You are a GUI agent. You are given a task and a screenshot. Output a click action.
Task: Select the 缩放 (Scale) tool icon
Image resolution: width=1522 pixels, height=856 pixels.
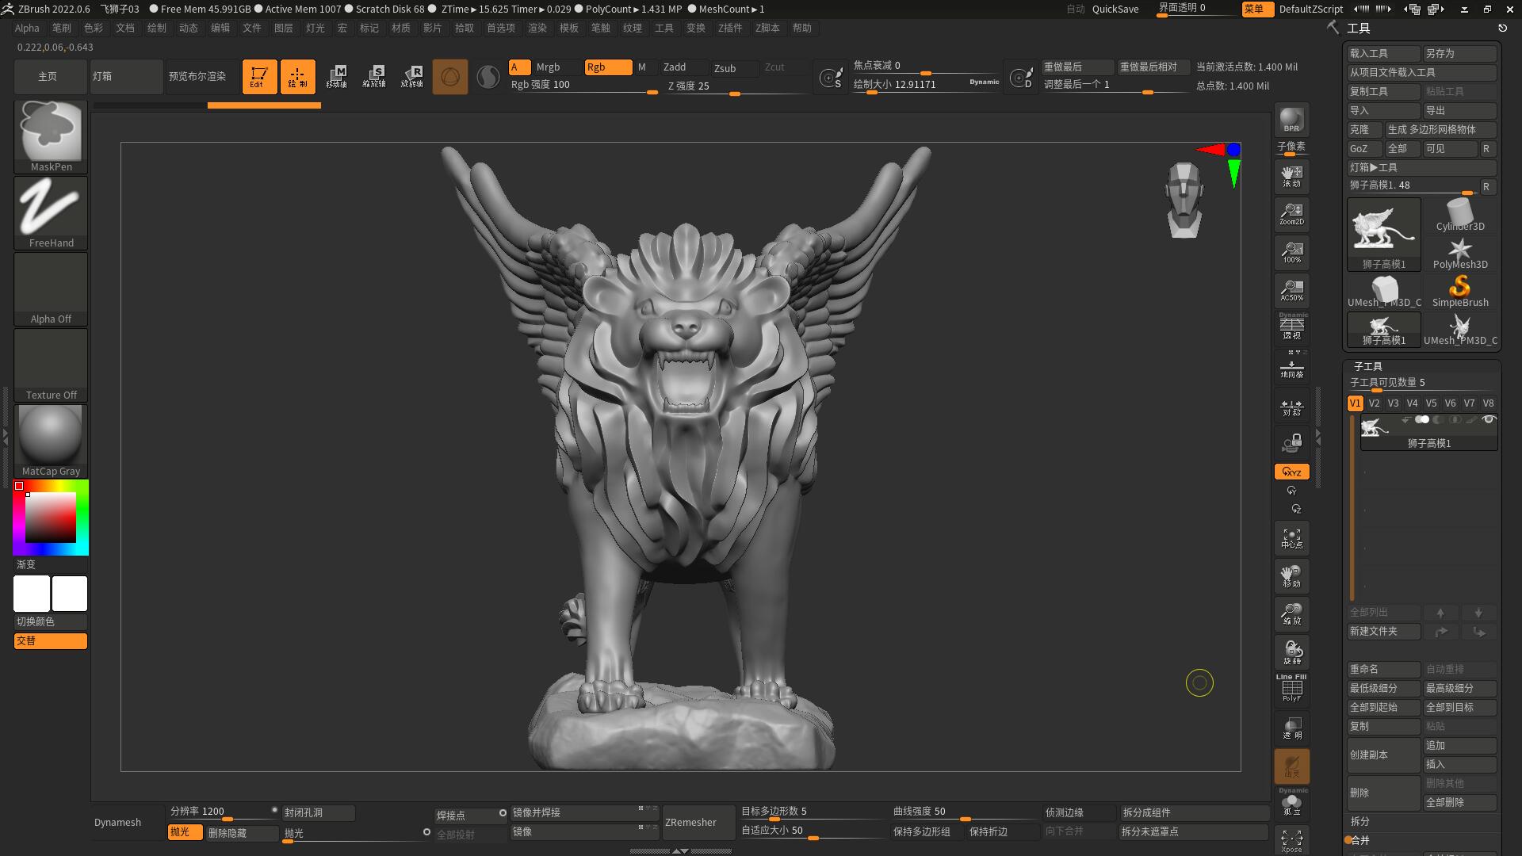(x=1291, y=613)
